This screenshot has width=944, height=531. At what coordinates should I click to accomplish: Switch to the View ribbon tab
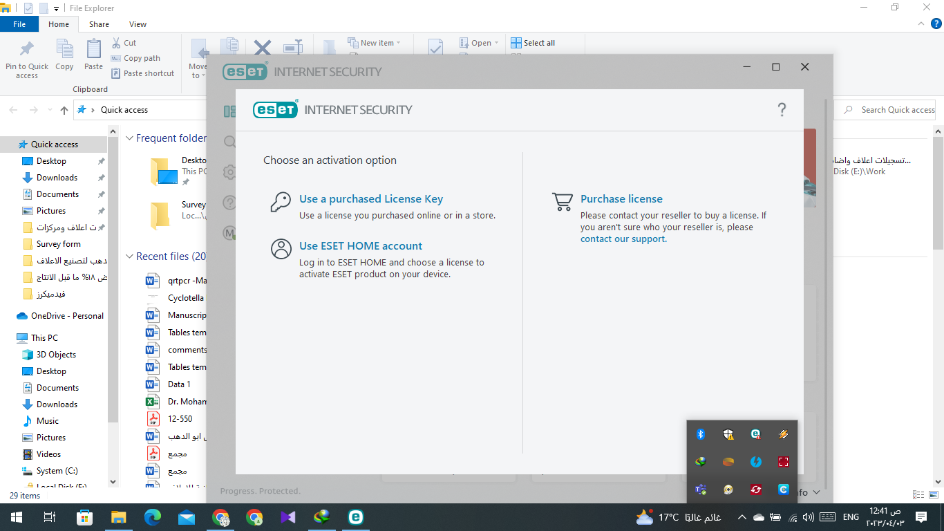pos(138,24)
